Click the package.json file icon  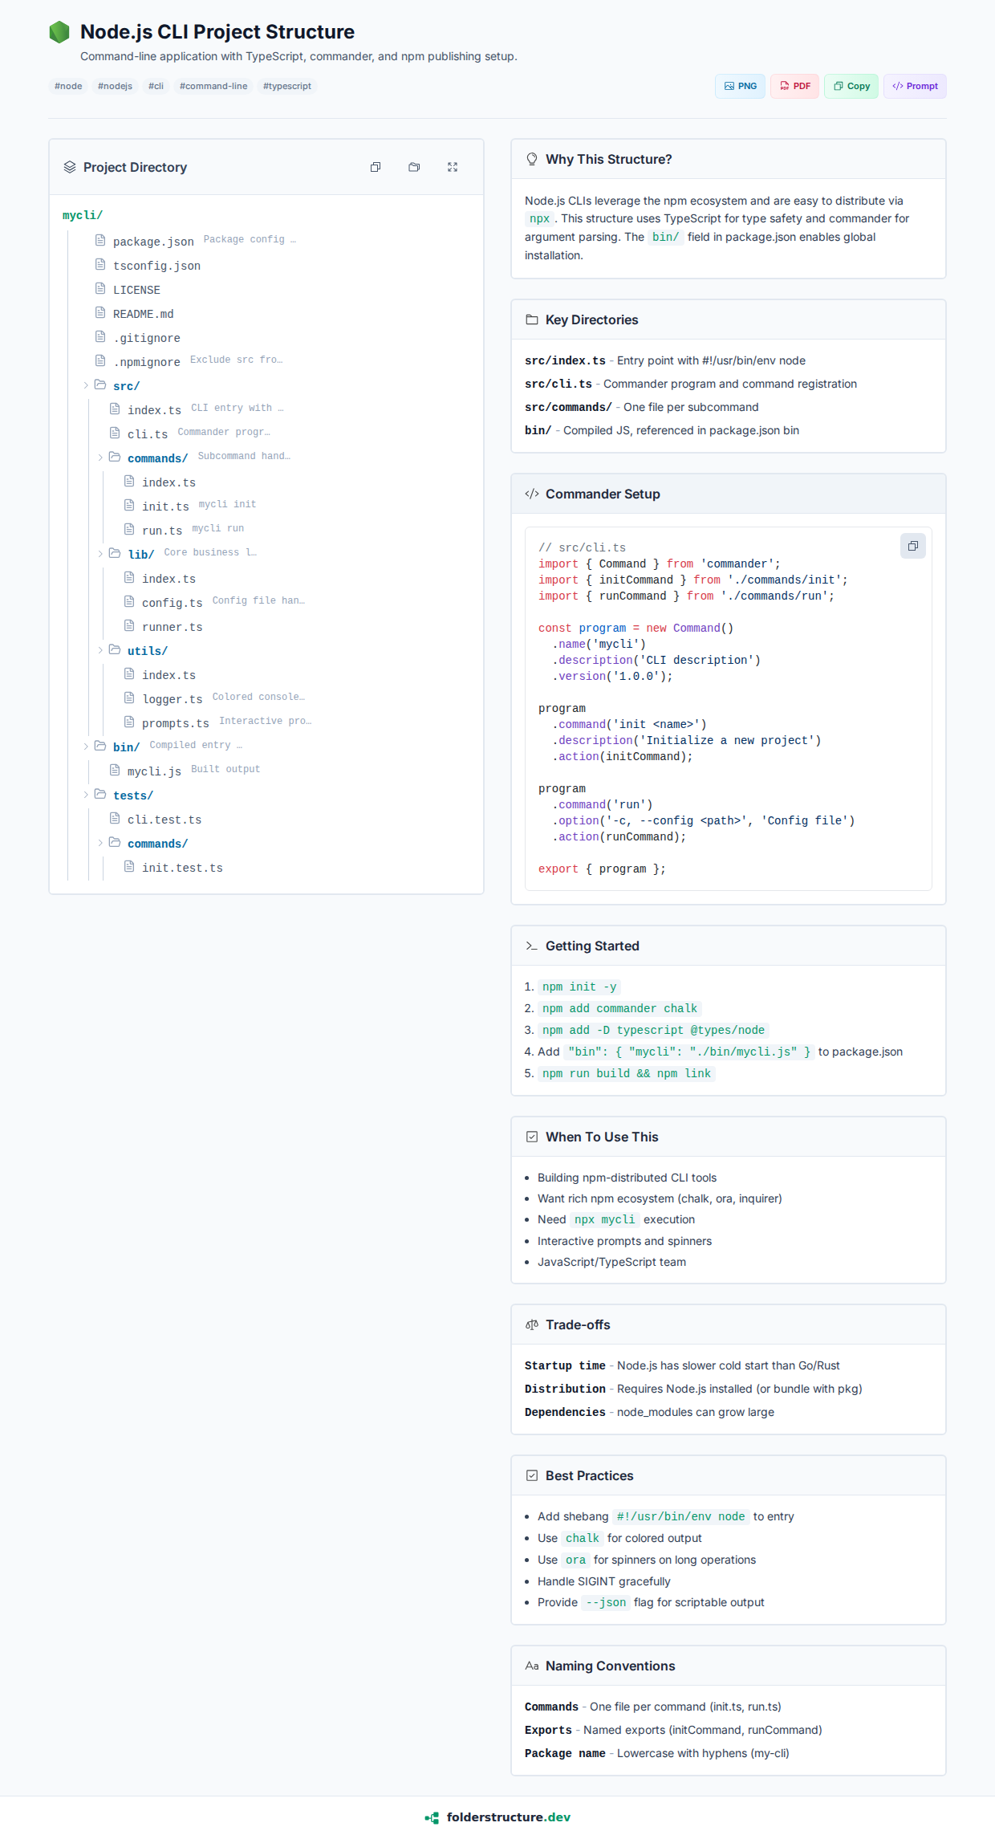coord(100,240)
